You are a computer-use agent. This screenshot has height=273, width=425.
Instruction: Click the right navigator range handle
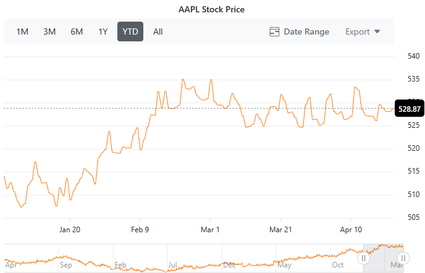[403, 258]
